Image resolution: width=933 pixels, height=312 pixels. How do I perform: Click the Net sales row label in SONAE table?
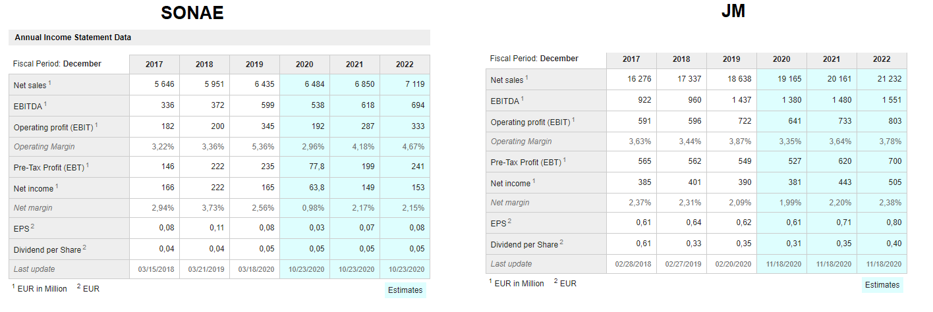[x=31, y=85]
